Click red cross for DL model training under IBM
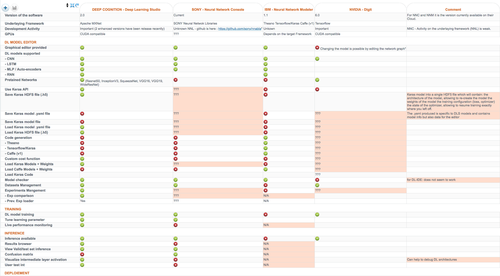The image size is (500, 276). (x=265, y=215)
